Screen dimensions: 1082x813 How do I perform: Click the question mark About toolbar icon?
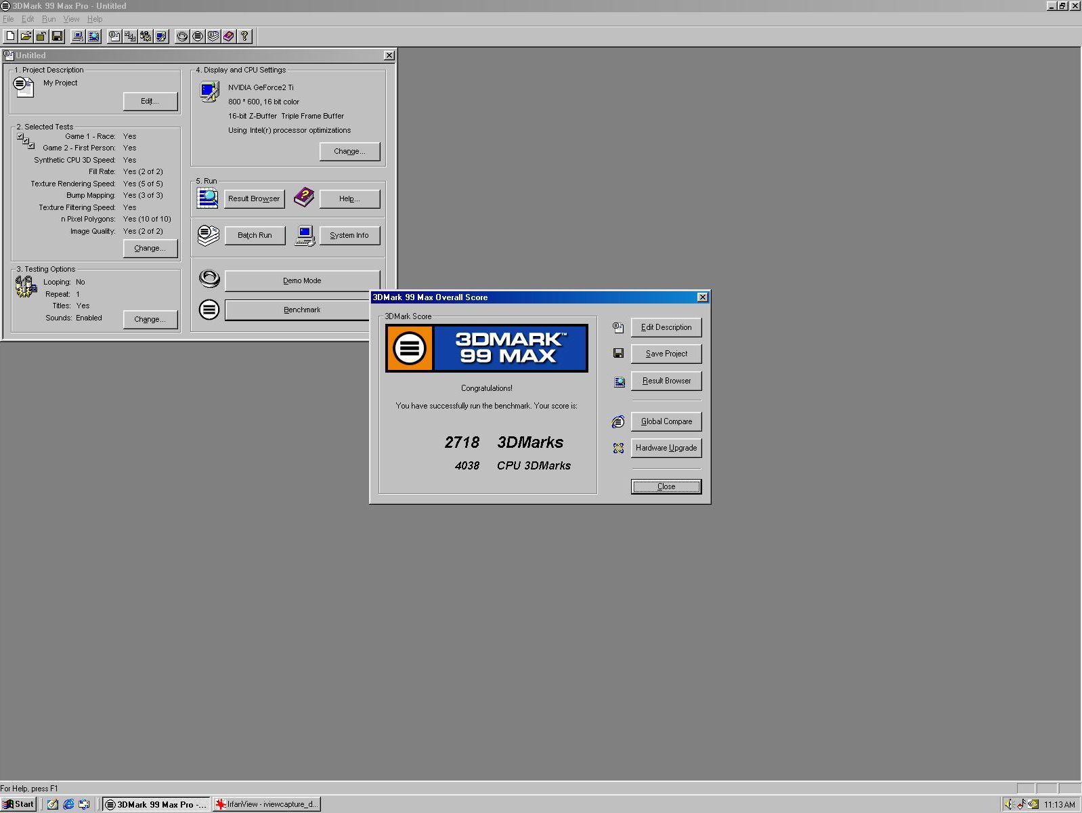(x=244, y=36)
